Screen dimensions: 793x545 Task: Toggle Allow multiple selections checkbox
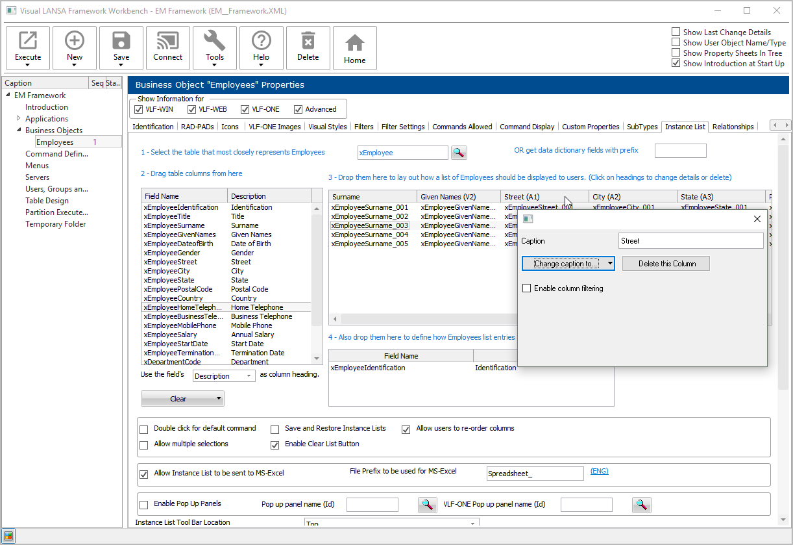coord(144,444)
